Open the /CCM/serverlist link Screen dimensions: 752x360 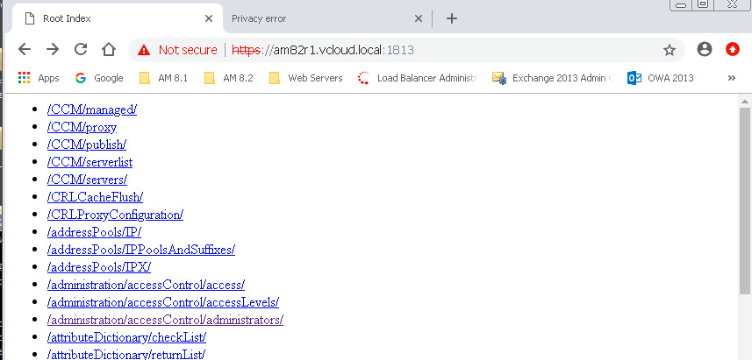click(90, 162)
